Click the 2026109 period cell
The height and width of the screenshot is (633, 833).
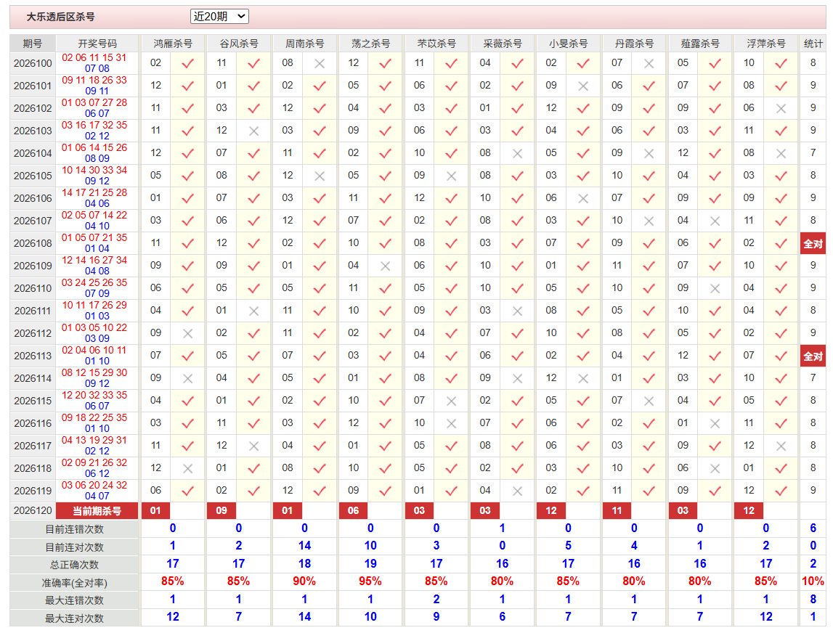pyautogui.click(x=33, y=266)
